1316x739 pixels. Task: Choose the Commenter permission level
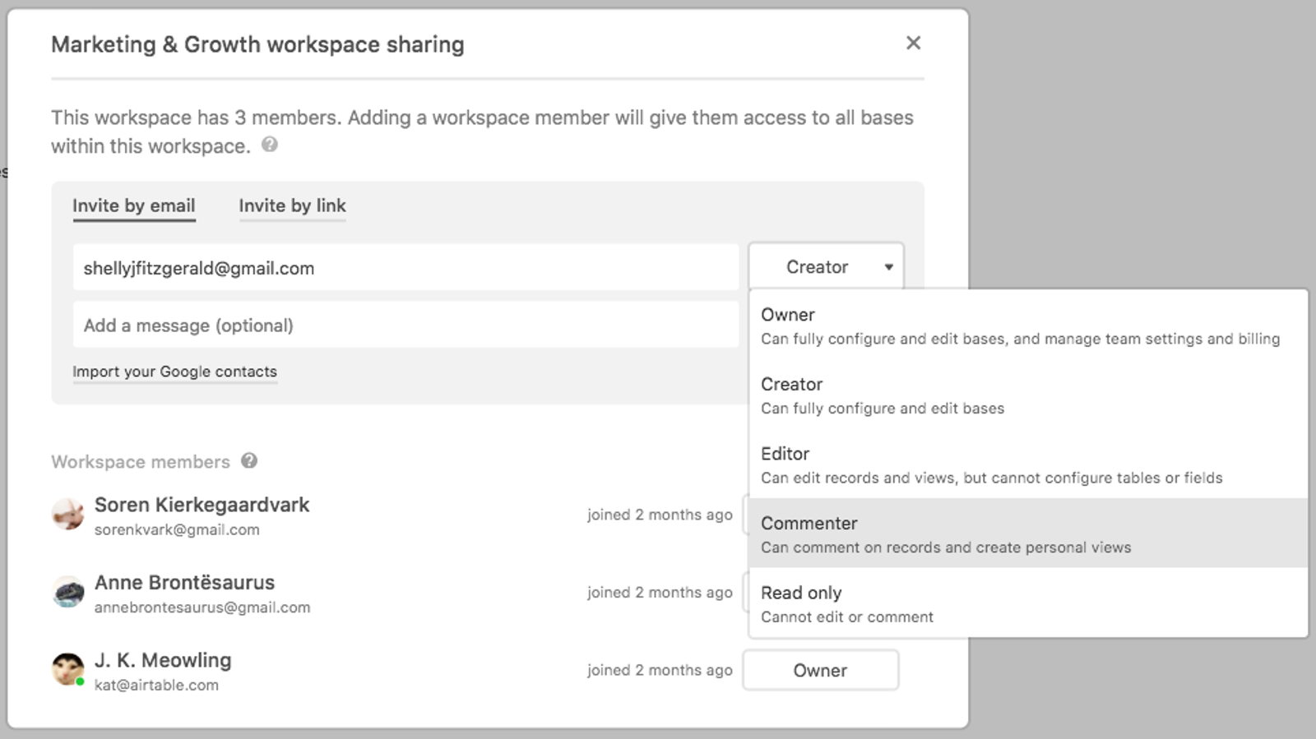pyautogui.click(x=1028, y=533)
